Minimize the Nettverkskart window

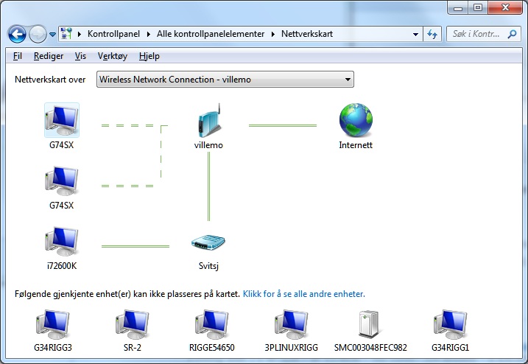pyautogui.click(x=458, y=7)
